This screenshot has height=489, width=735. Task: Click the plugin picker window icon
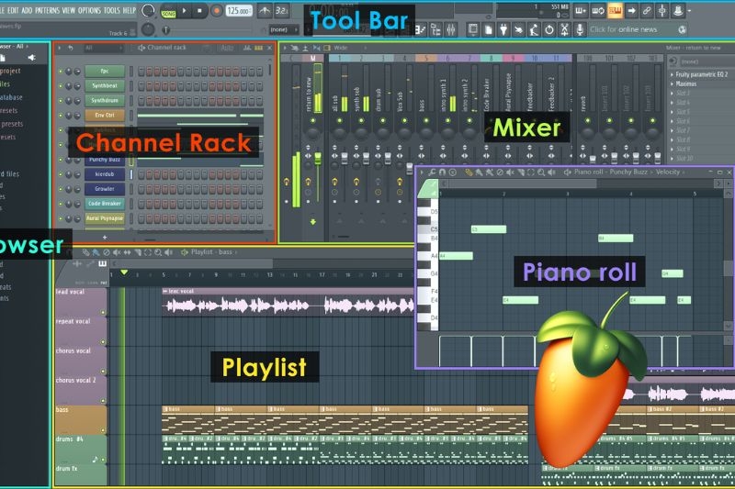(473, 30)
